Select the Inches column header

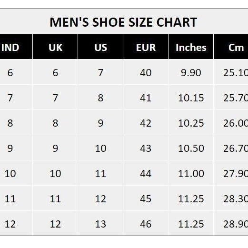tap(191, 47)
